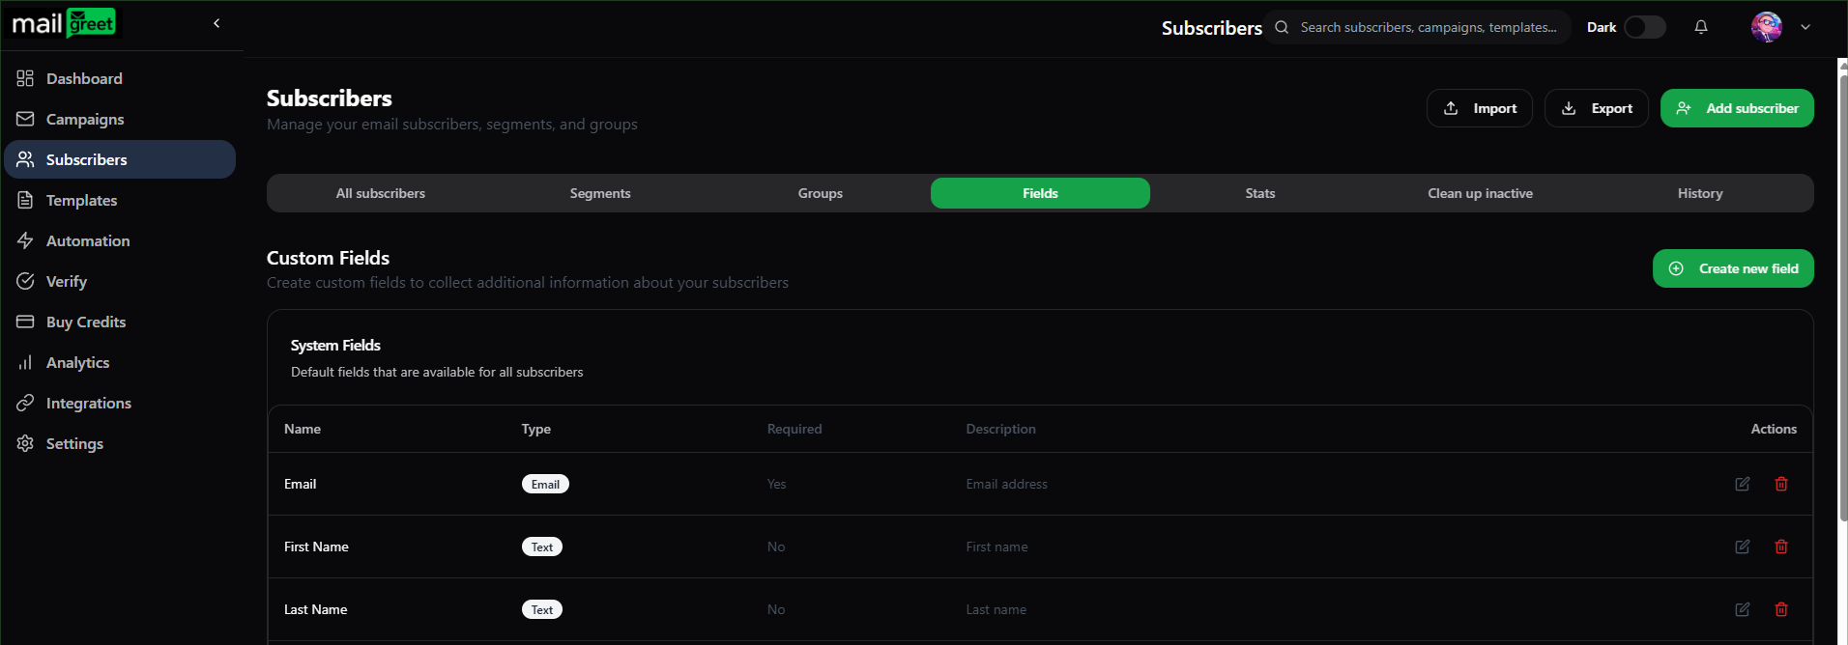This screenshot has width=1848, height=645.
Task: Open Clean up inactive tab
Action: [1480, 193]
